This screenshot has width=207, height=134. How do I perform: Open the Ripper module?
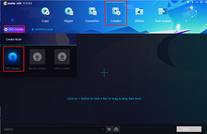pyautogui.click(x=69, y=15)
